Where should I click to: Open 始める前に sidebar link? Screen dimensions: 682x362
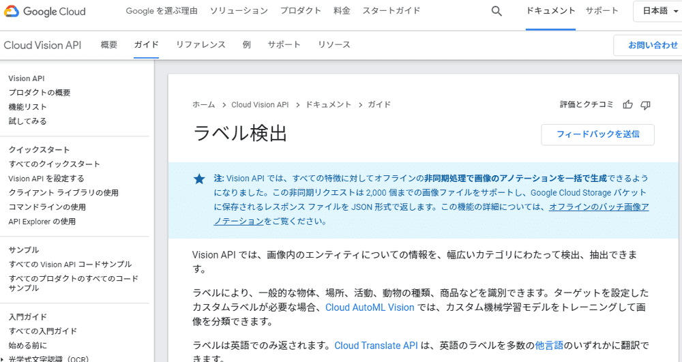[x=27, y=346]
